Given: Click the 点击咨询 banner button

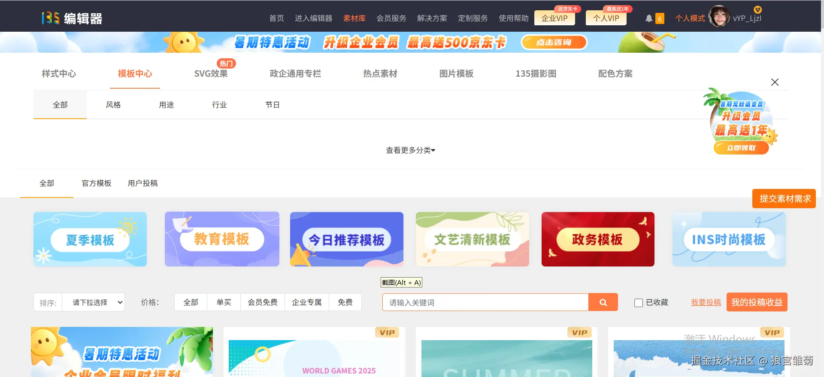Looking at the screenshot, I should [554, 42].
